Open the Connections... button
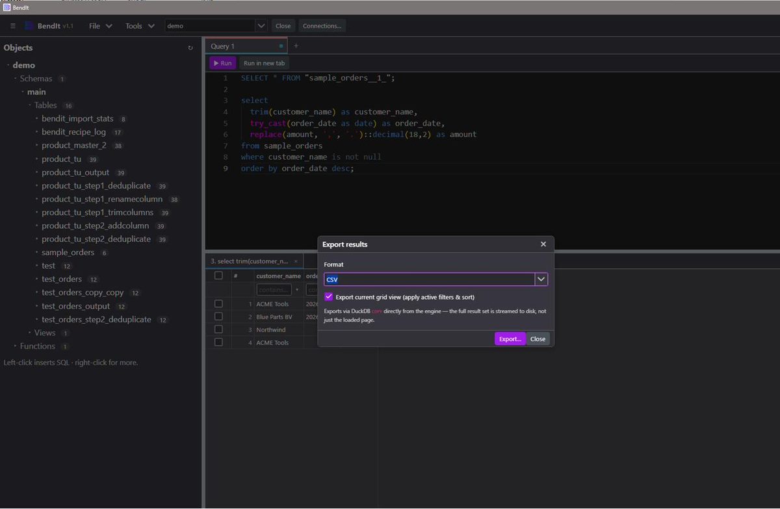 (x=322, y=26)
